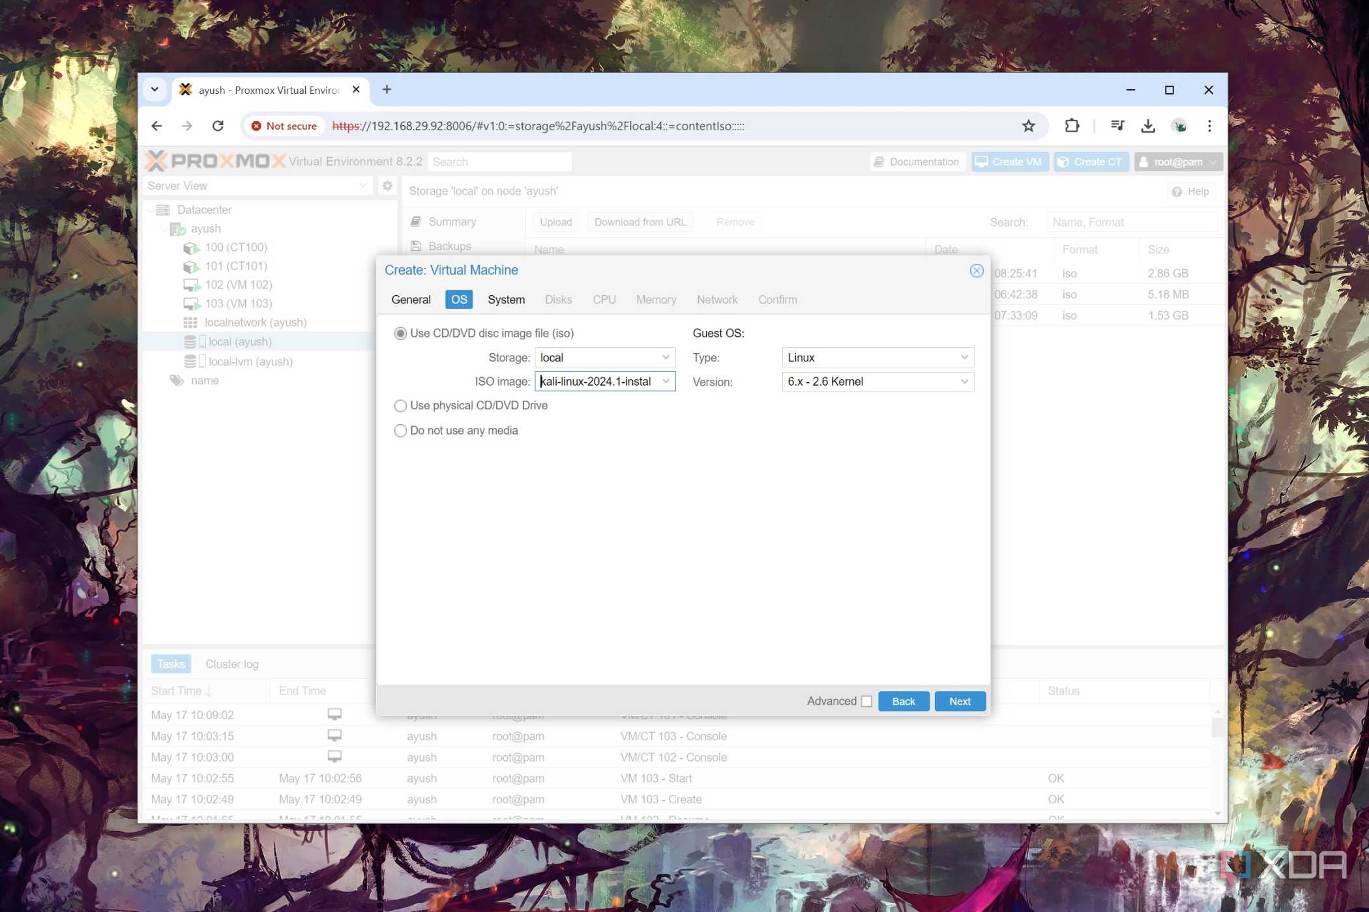Open the browser extensions puzzle icon

pos(1072,126)
